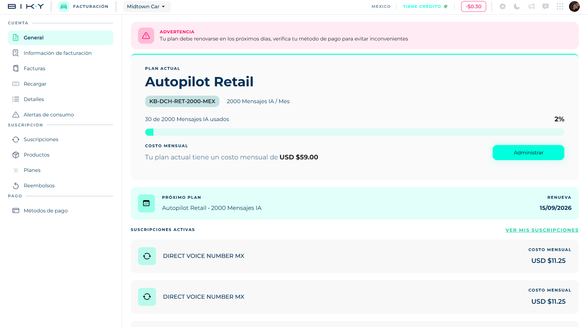Click the KB-DCH-RET-2000-MEX plan code badge
Screen dimensions: 588x327
[182, 101]
